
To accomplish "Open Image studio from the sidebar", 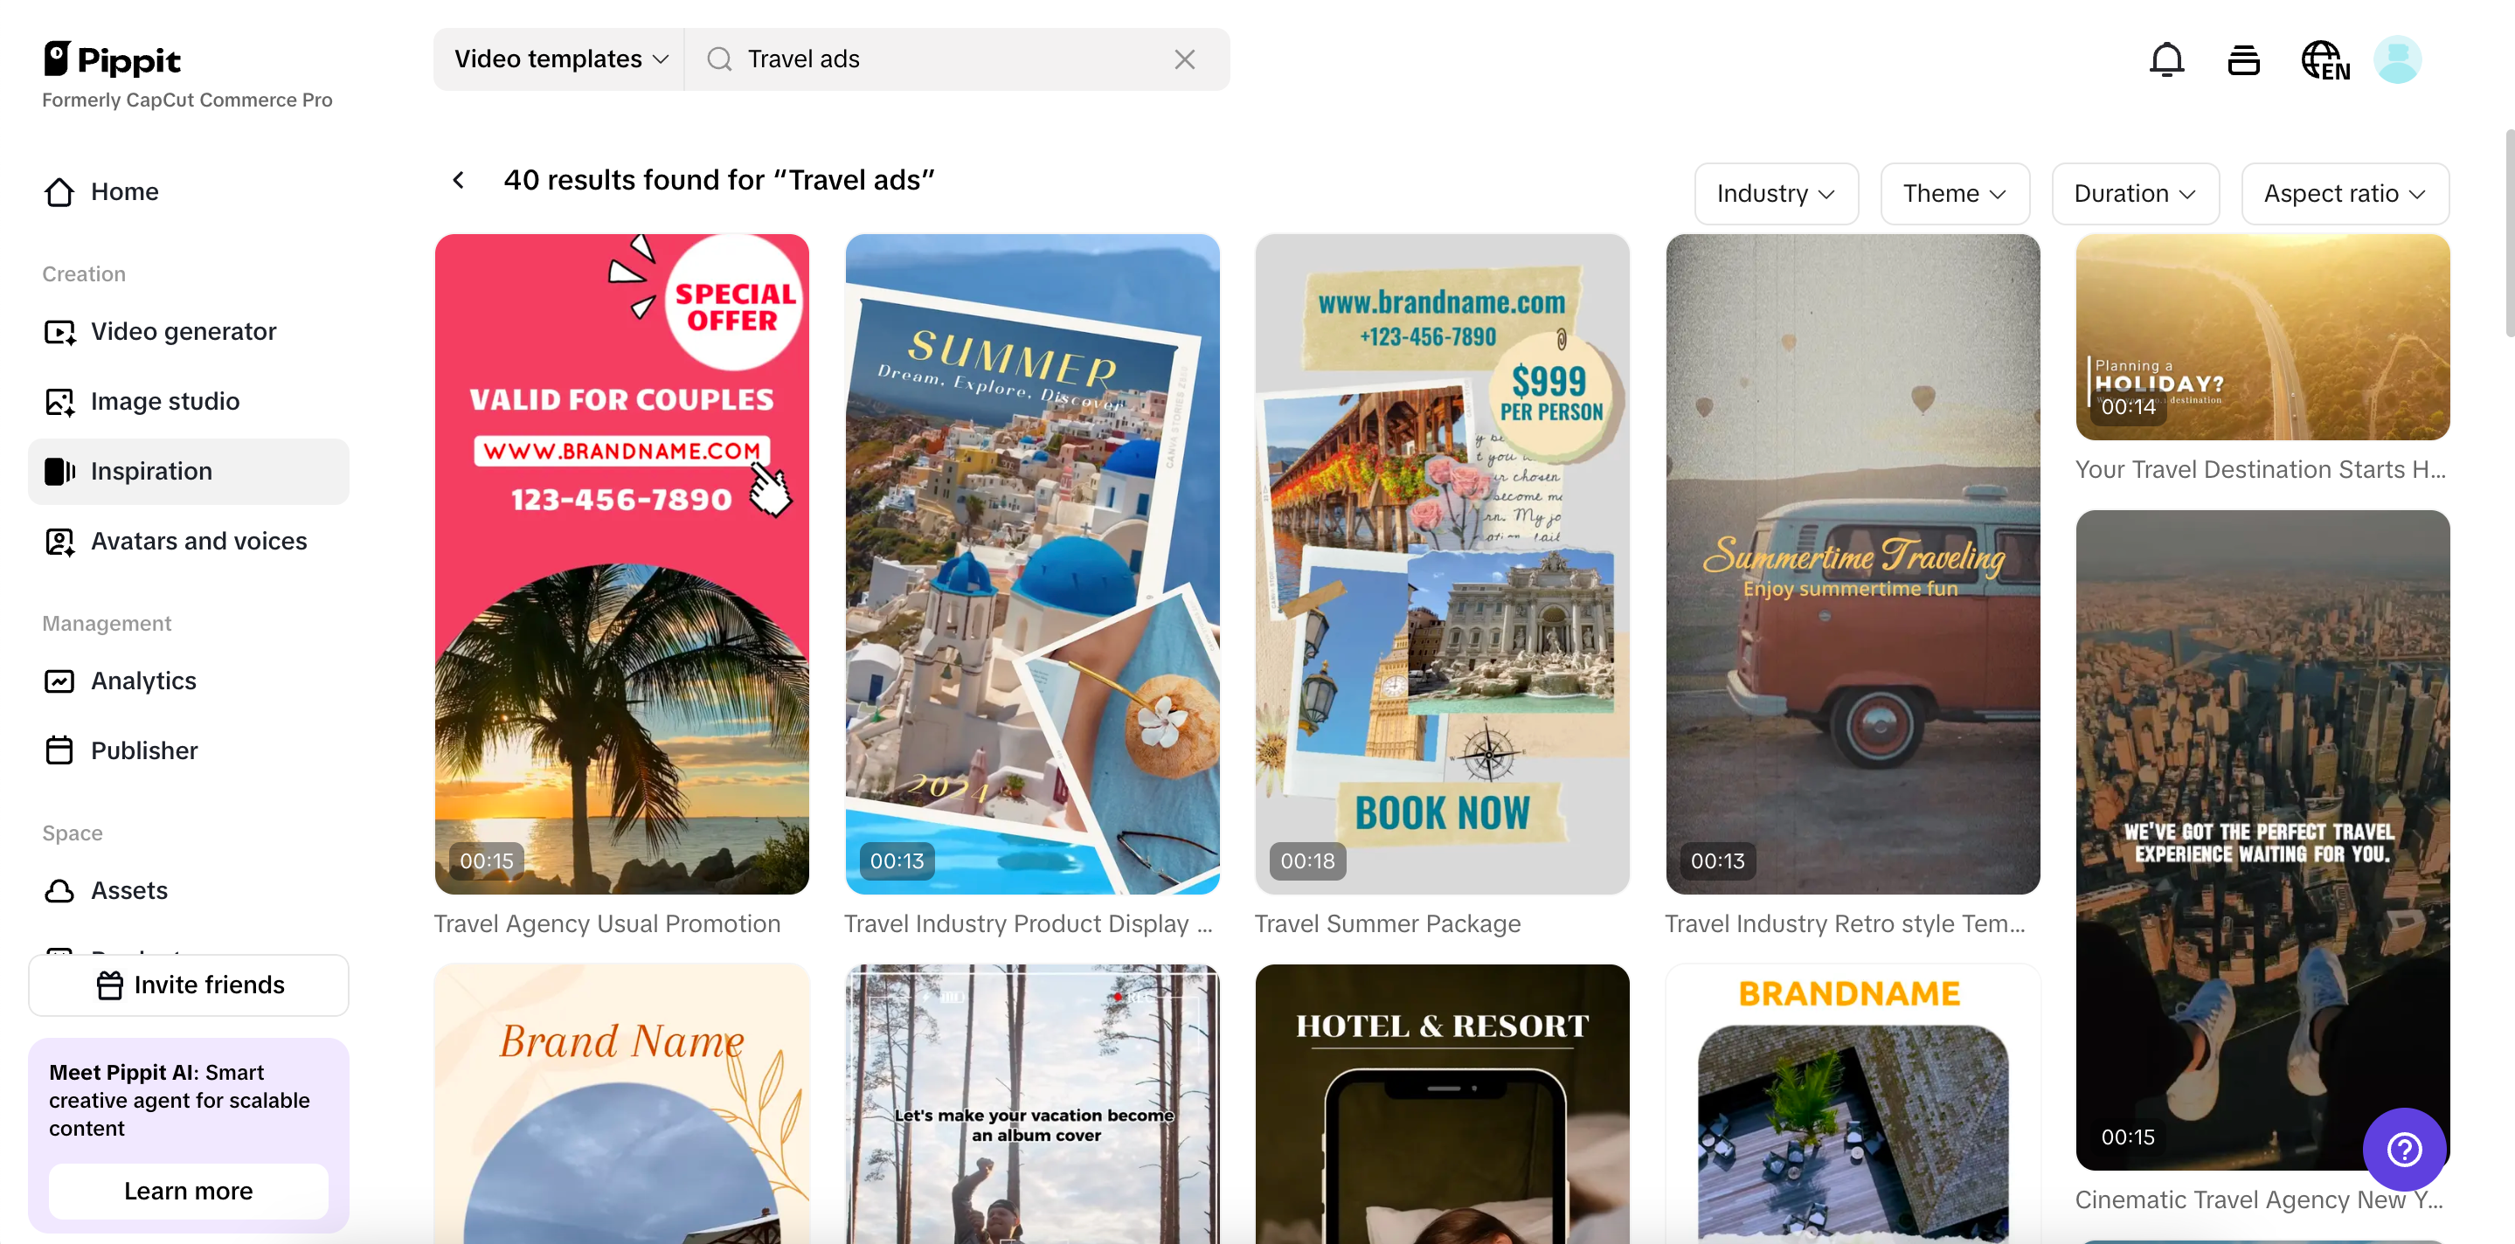I will coord(165,401).
